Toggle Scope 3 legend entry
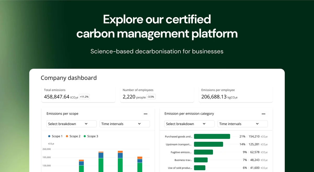The width and height of the screenshot is (314, 172). coord(91,136)
